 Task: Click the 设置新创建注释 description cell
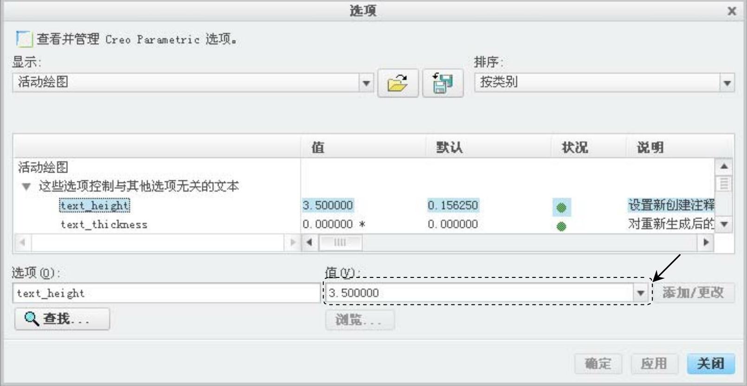671,205
